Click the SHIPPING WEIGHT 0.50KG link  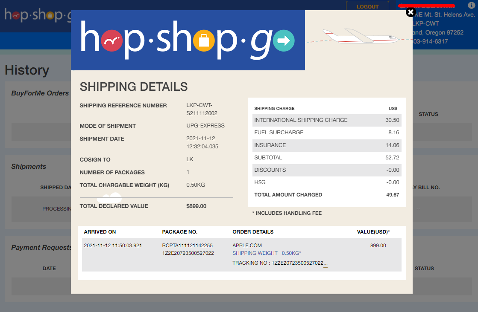[x=267, y=253]
